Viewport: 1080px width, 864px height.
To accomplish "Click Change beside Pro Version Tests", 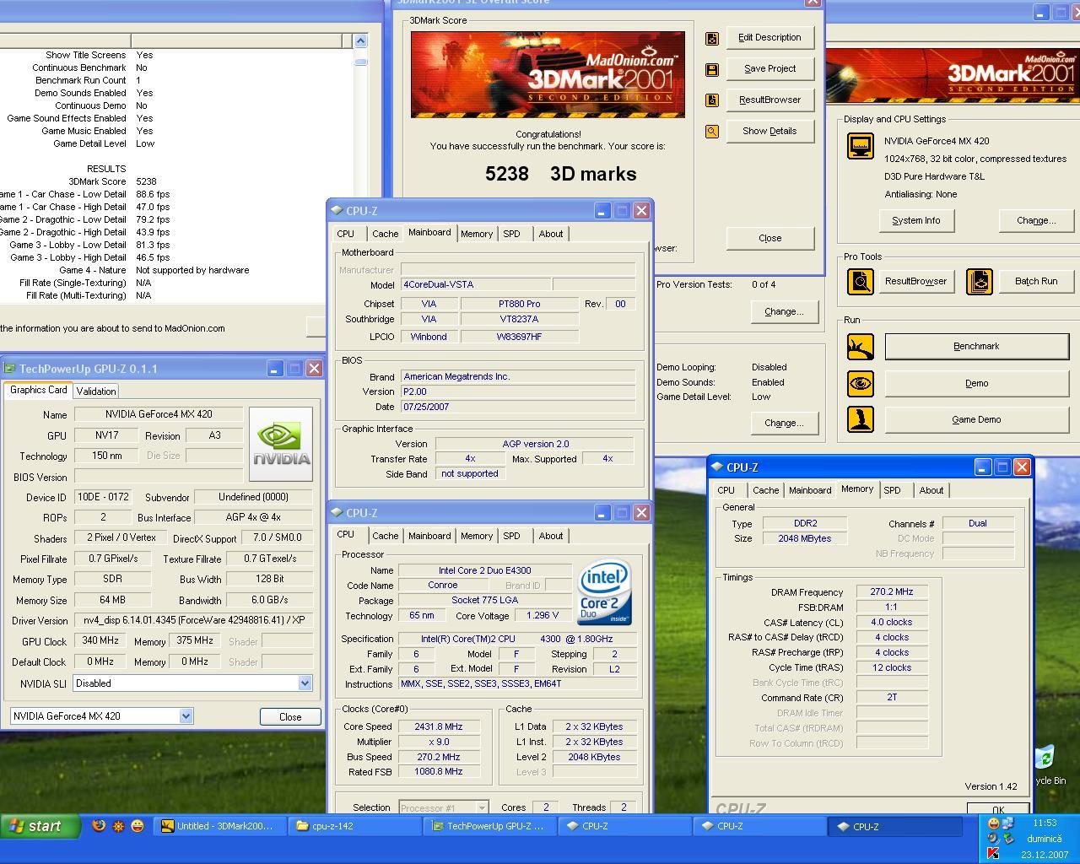I will pos(784,311).
